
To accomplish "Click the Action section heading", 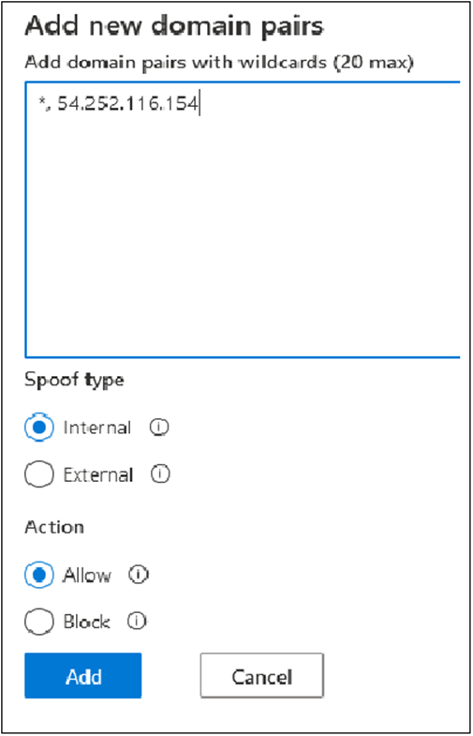I will coord(54,527).
